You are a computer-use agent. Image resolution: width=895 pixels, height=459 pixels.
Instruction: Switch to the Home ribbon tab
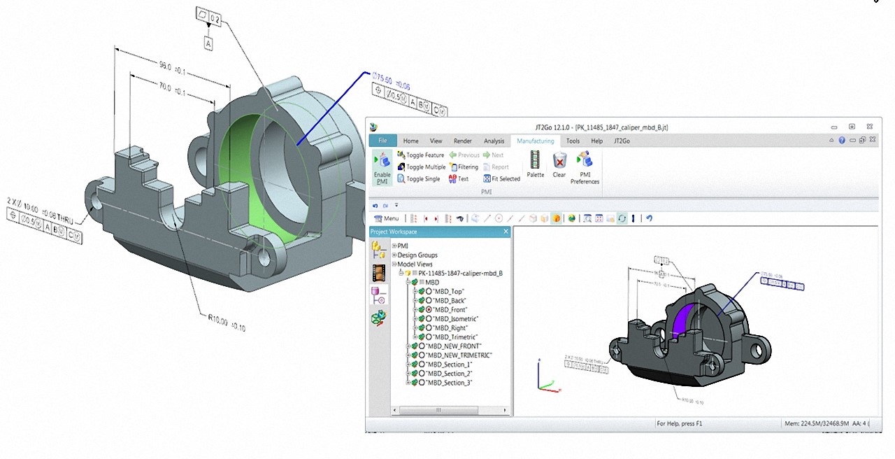(x=411, y=141)
